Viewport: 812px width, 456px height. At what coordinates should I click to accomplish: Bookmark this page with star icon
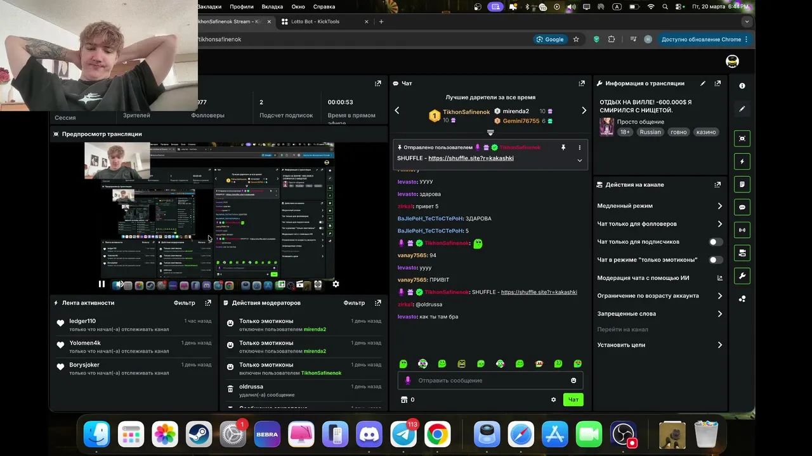click(x=576, y=39)
